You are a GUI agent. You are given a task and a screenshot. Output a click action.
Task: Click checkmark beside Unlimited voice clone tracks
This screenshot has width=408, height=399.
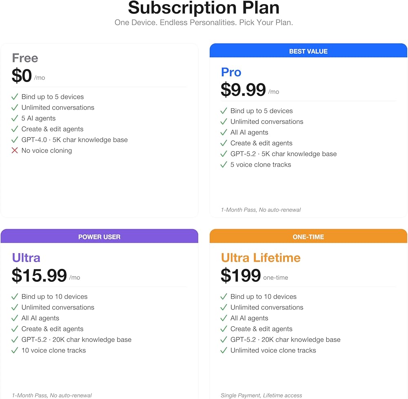tap(224, 350)
